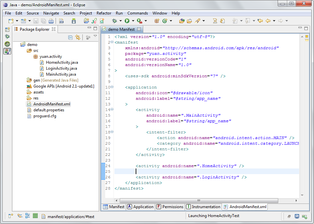Image resolution: width=314 pixels, height=224 pixels.
Task: Open the New Java Class dropdown arrow
Action: (171, 21)
